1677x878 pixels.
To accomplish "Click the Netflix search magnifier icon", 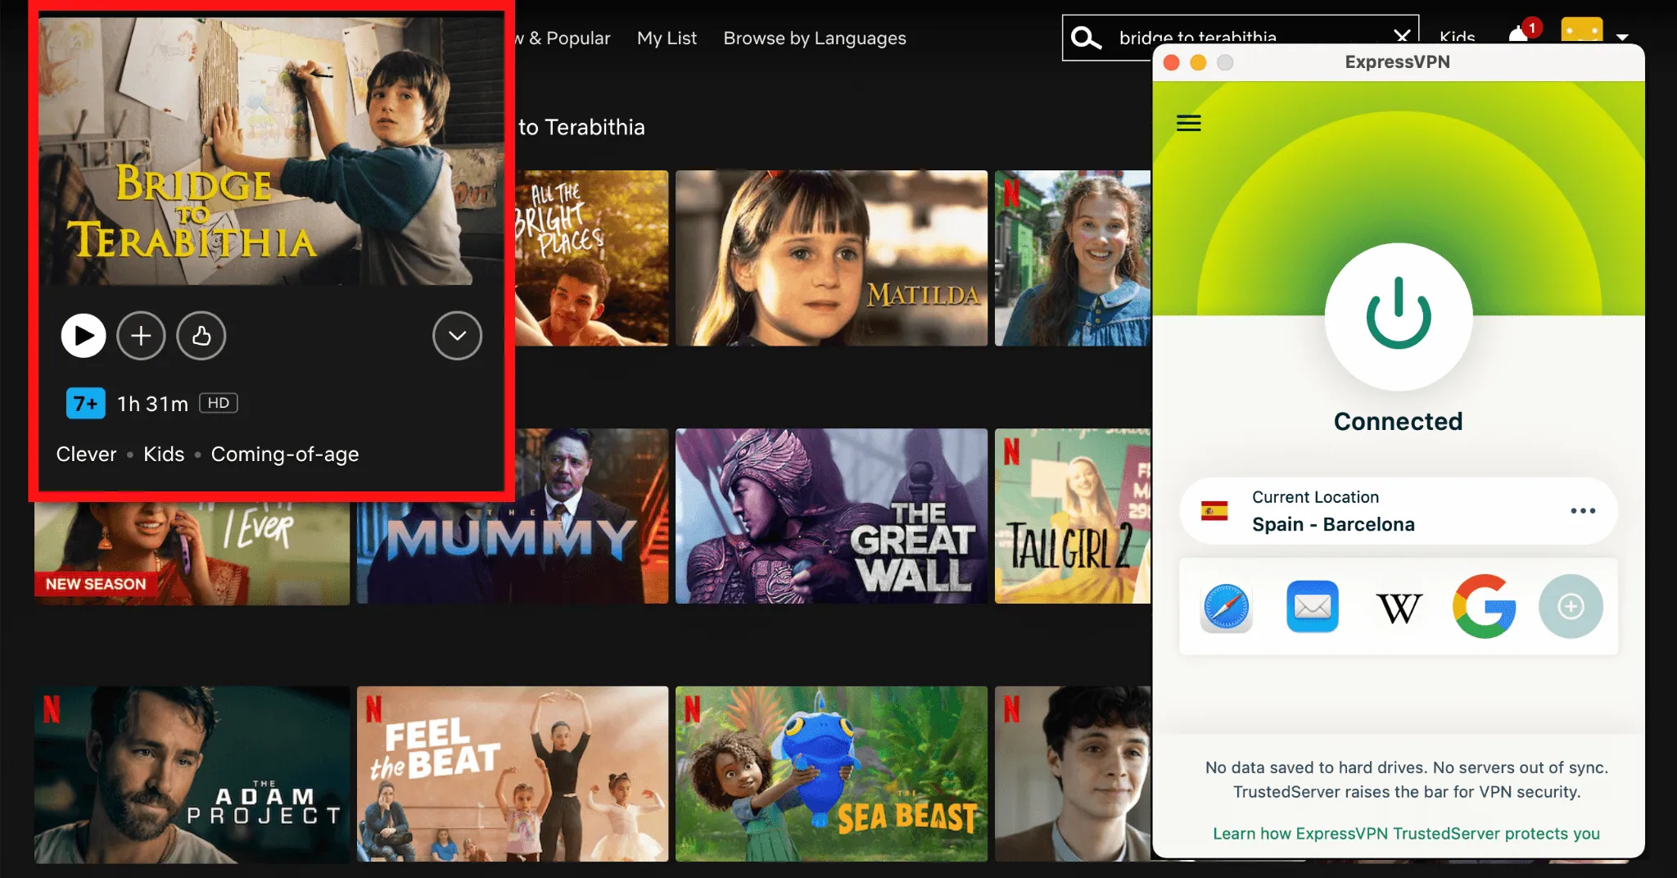I will click(x=1086, y=38).
